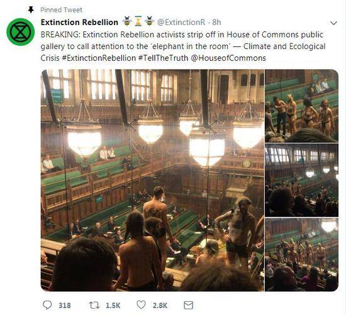Visit the @ExtinctionR handle
Image resolution: width=346 pixels, height=315 pixels.
(x=181, y=22)
